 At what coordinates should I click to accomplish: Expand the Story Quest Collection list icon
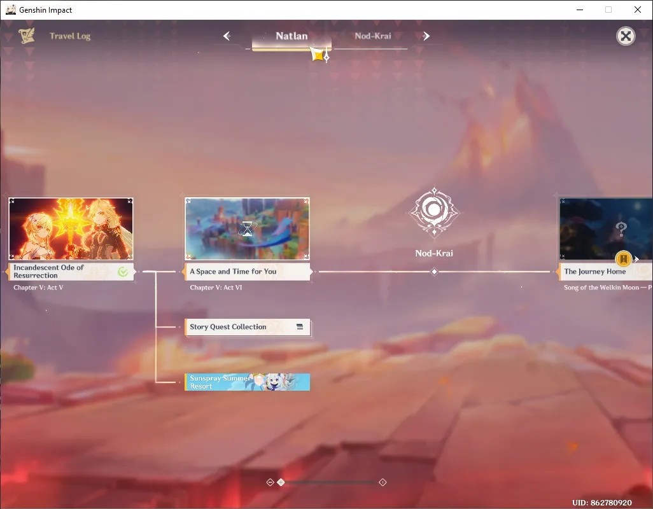click(x=300, y=326)
